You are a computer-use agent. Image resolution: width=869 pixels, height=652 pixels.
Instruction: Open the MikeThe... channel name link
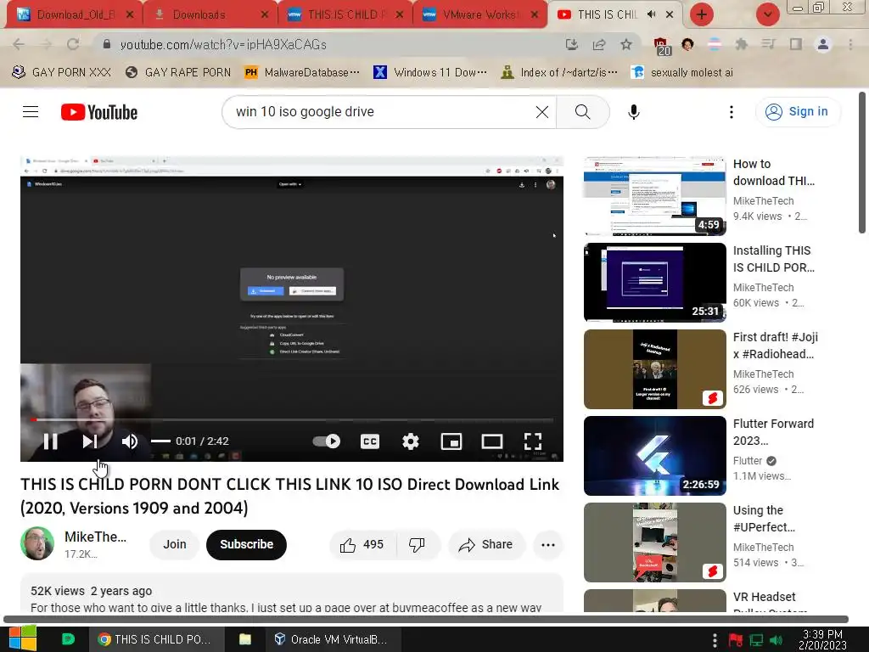tap(95, 537)
